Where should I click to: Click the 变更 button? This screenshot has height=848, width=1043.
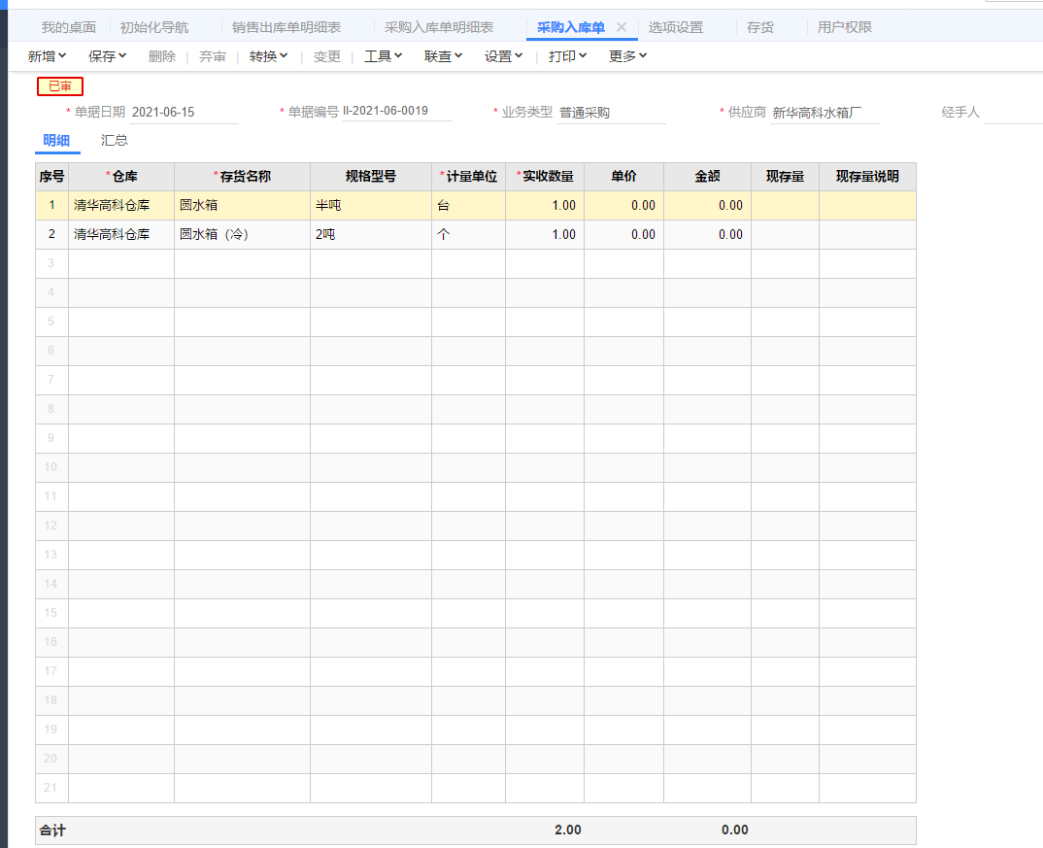(x=326, y=56)
